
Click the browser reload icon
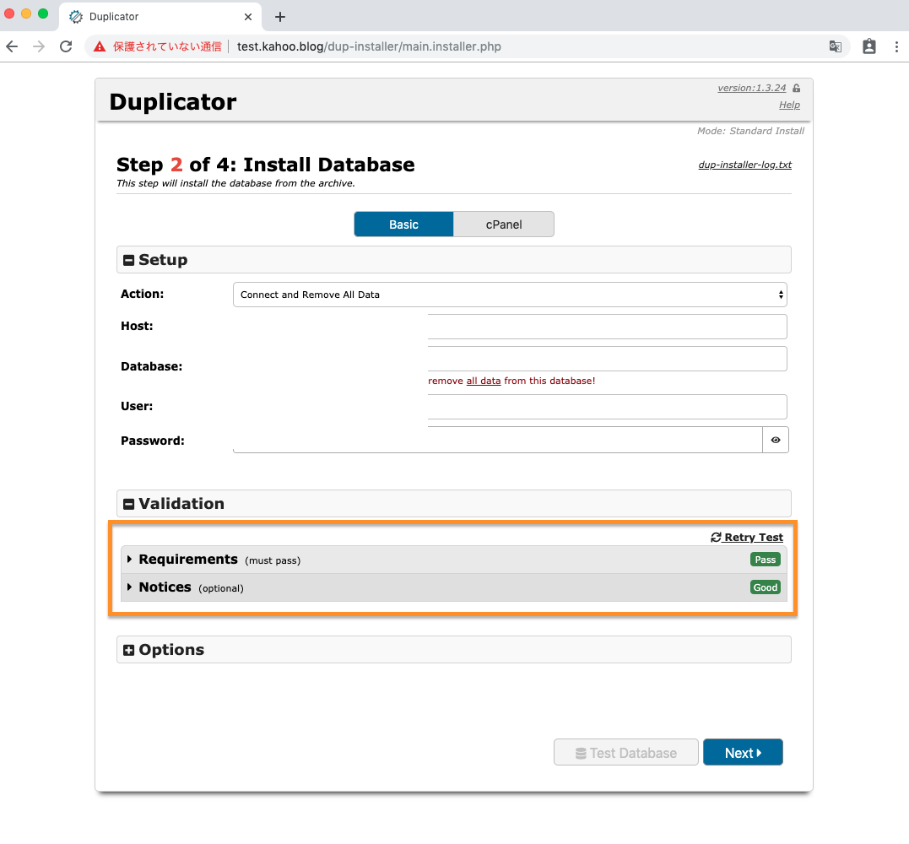pyautogui.click(x=66, y=46)
